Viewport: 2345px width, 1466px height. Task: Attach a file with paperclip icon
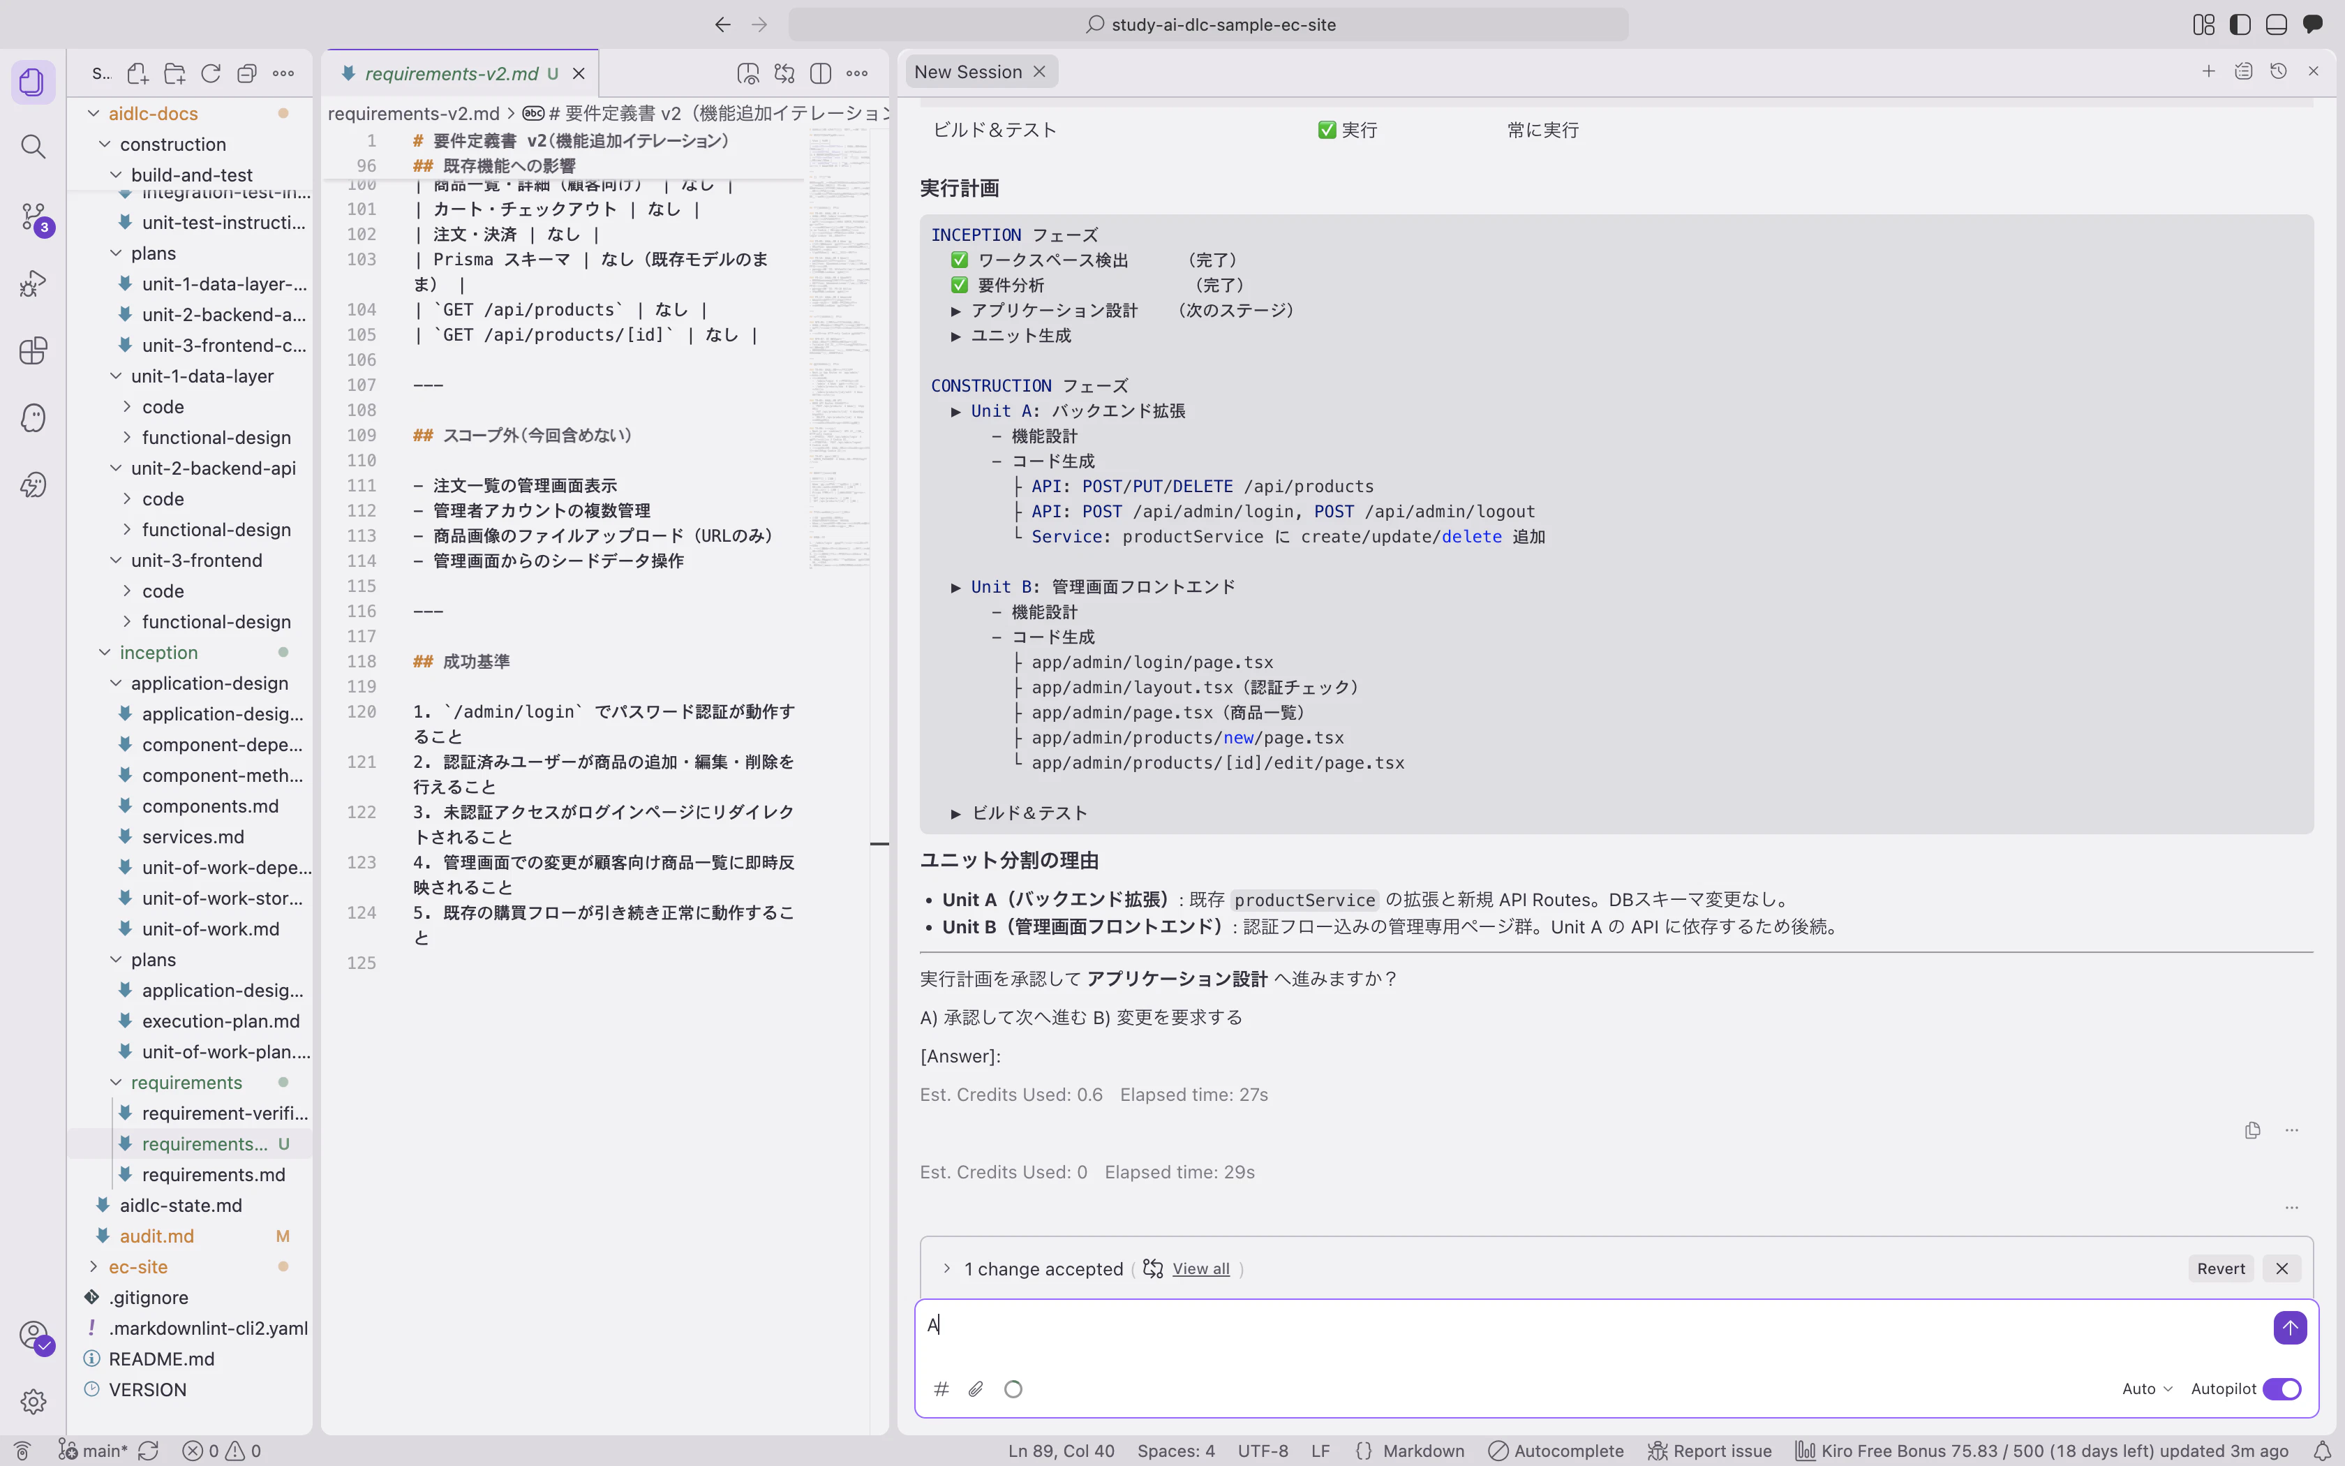tap(976, 1389)
